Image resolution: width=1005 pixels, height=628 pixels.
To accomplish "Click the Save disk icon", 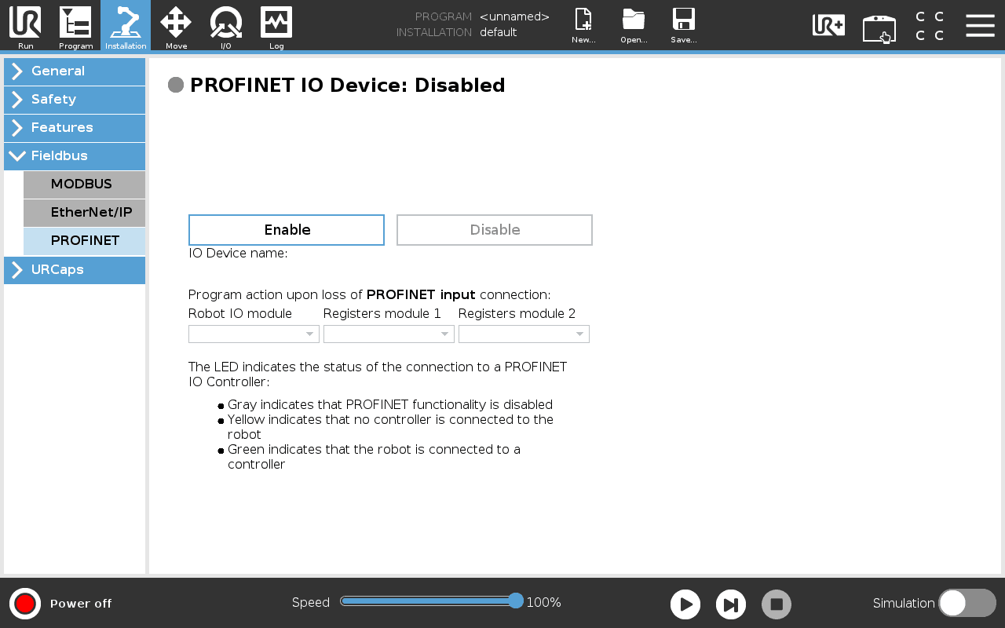I will tap(684, 26).
